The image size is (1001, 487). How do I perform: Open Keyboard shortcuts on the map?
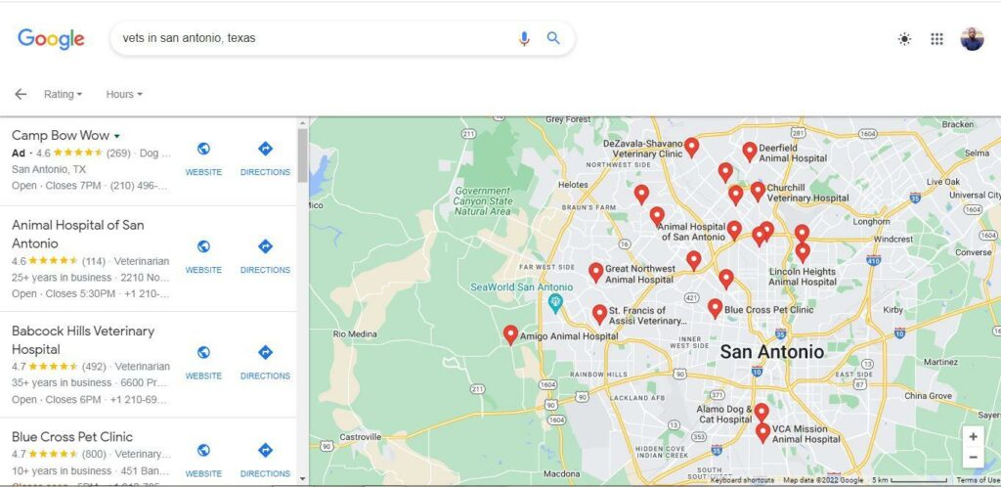click(x=742, y=480)
